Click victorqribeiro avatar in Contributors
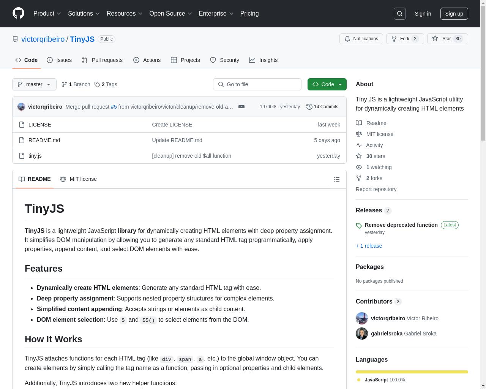 tap(362, 318)
